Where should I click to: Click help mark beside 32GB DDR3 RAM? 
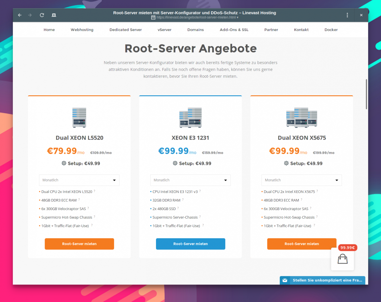(183, 200)
